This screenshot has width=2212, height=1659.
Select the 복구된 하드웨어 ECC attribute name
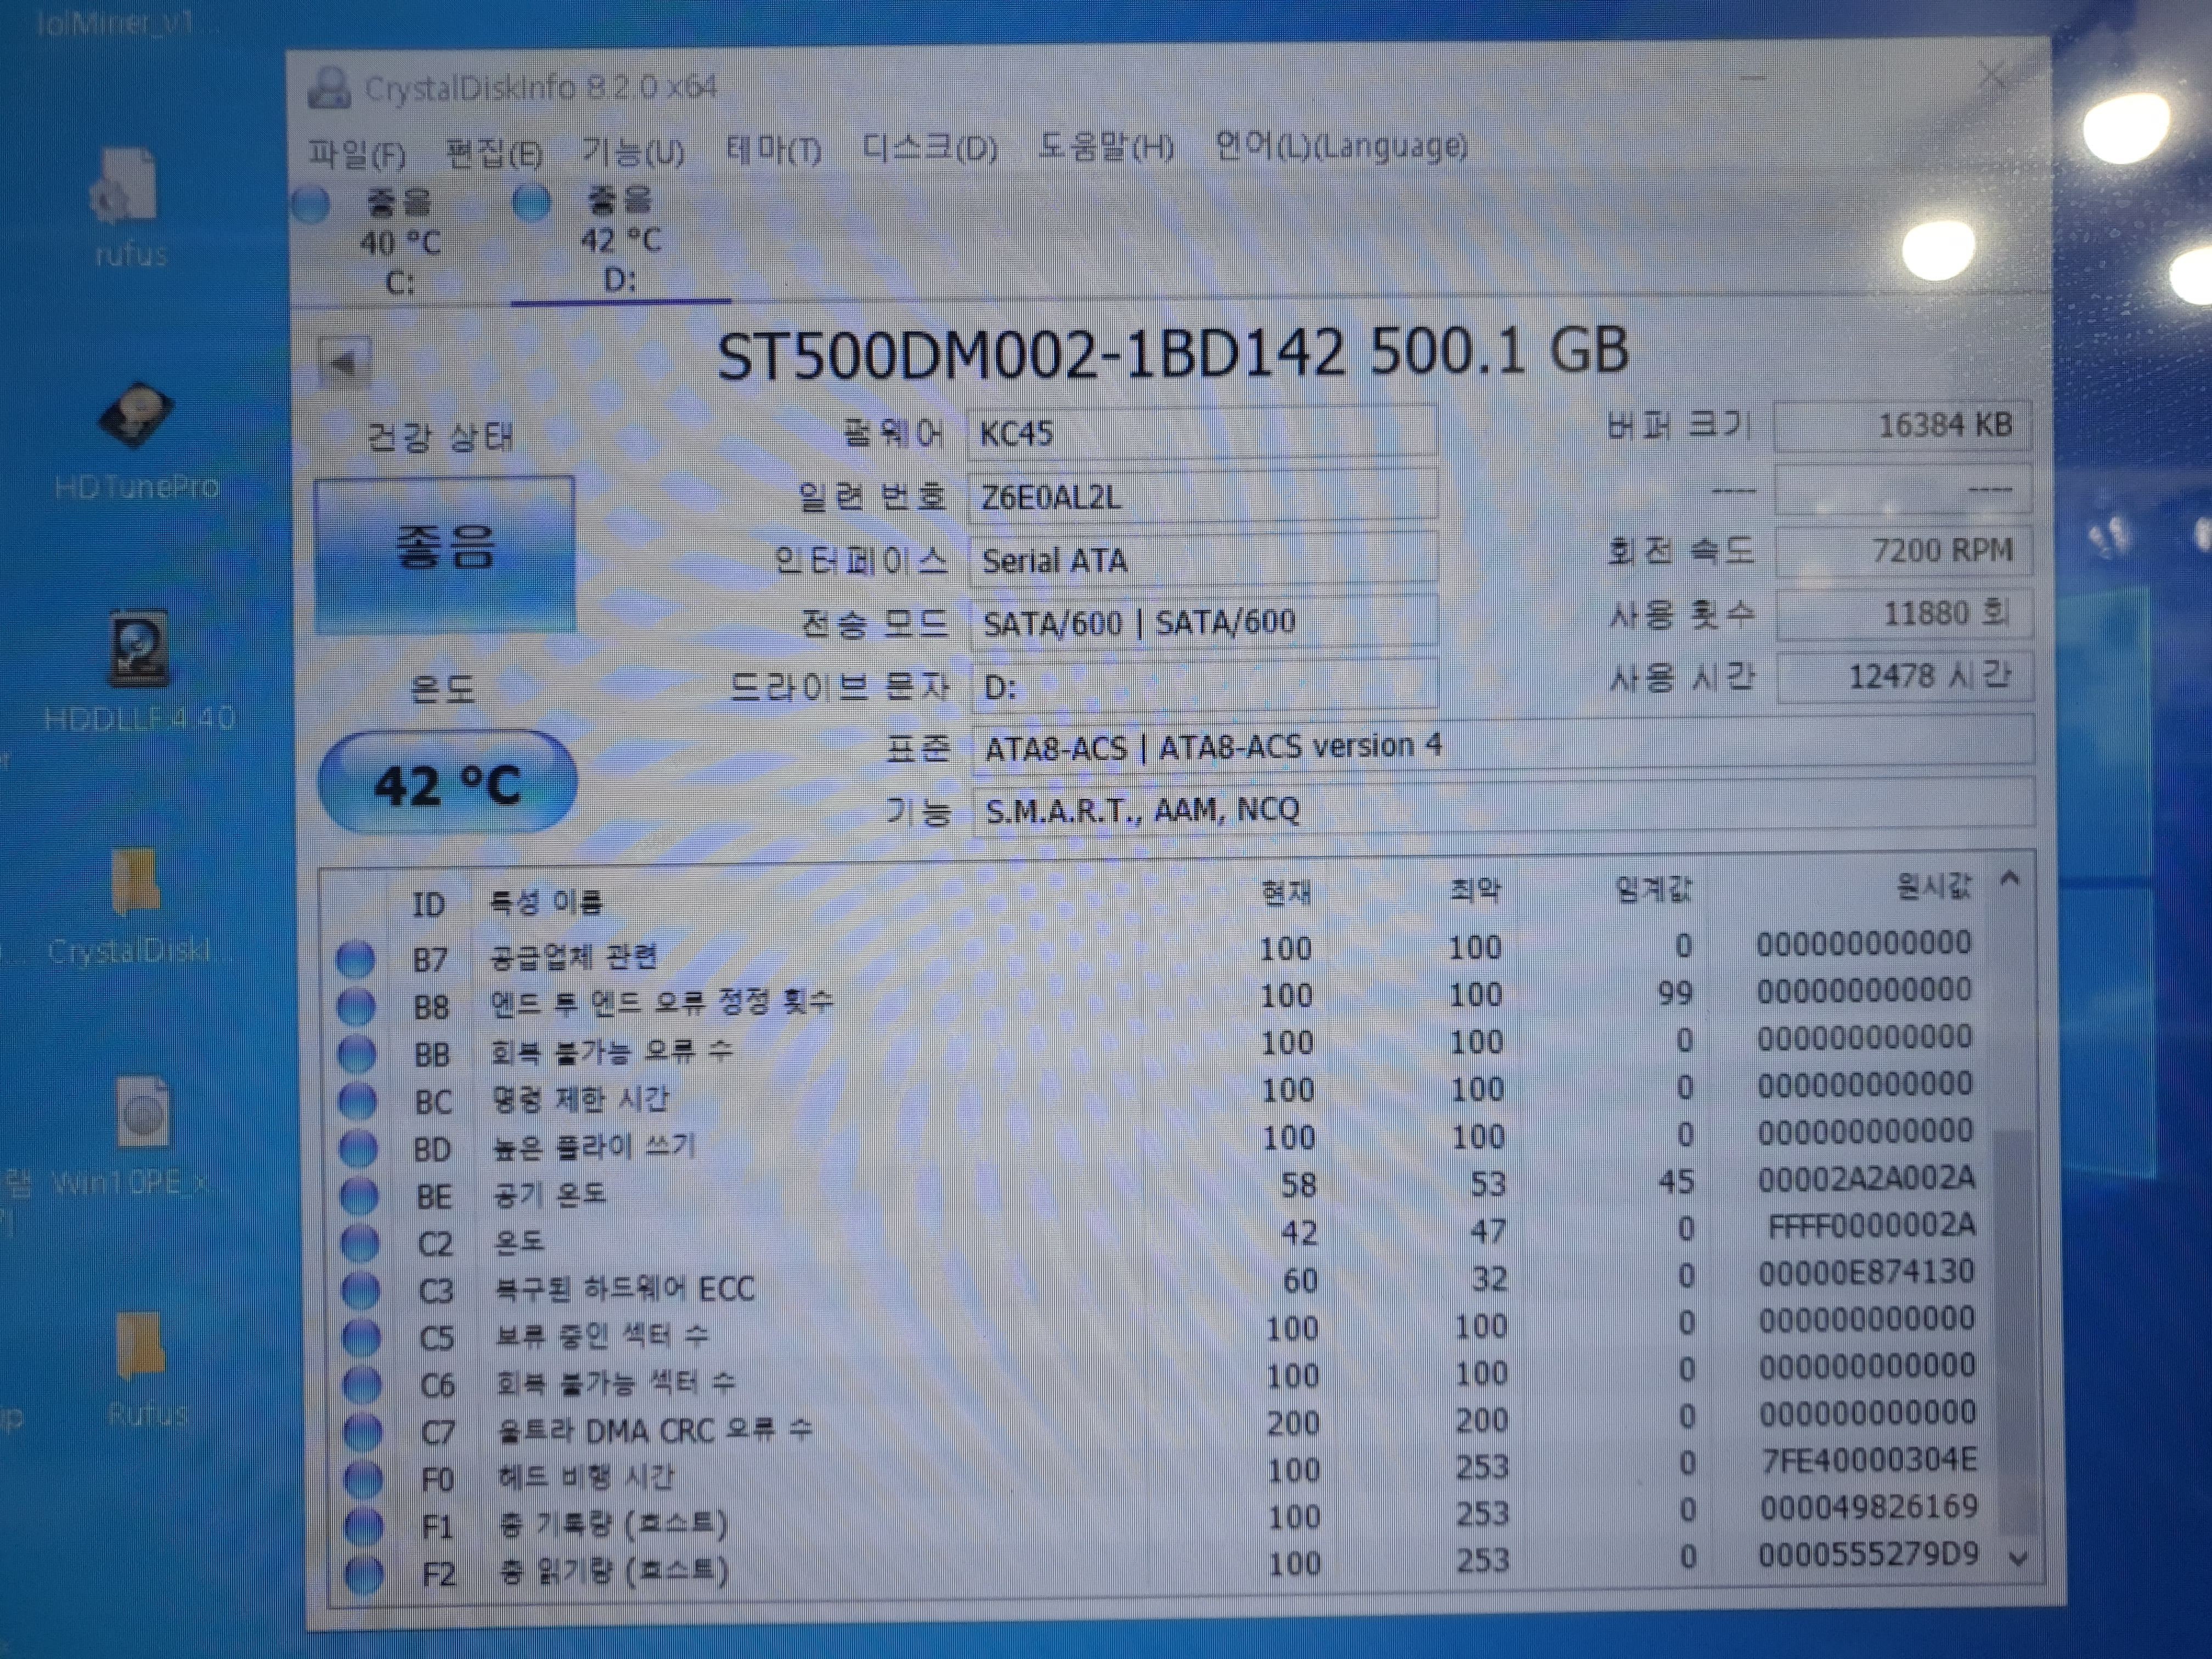click(x=625, y=1289)
